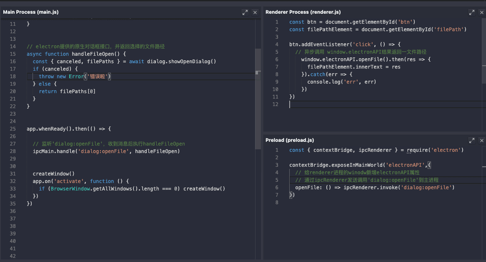Click the Renderer Process (renderer.js) title
486x262 pixels.
(x=303, y=12)
